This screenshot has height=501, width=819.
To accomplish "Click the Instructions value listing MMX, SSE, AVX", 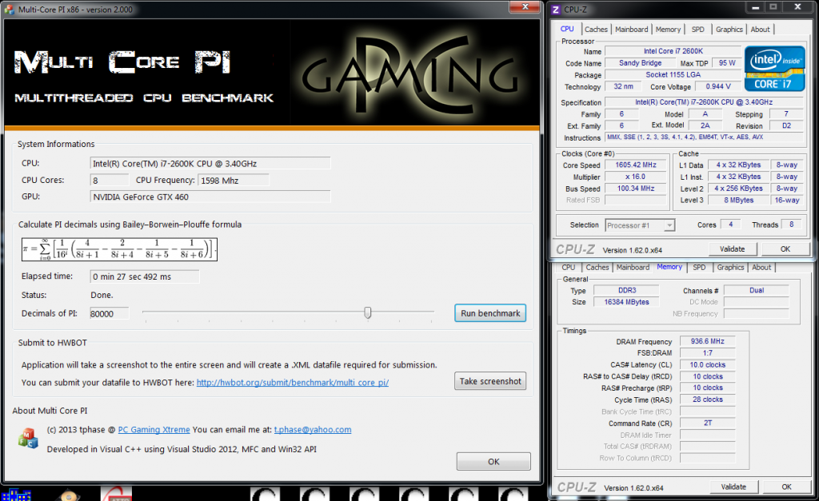I will [x=704, y=137].
